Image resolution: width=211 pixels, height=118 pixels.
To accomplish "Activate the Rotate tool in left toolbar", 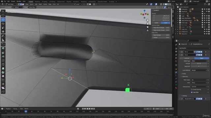I will (x=3, y=24).
